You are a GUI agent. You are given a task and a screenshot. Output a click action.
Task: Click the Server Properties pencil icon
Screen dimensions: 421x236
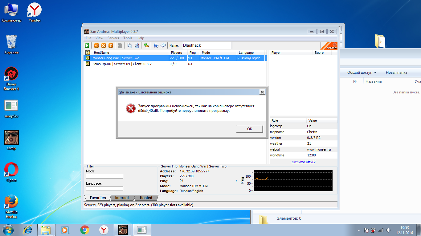click(137, 45)
